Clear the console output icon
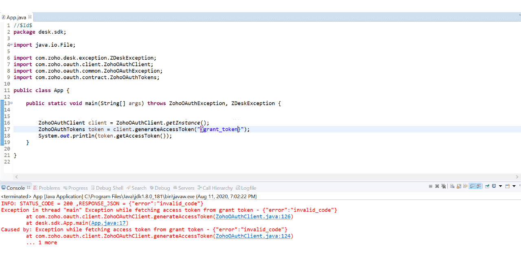The image size is (521, 260). [452, 186]
